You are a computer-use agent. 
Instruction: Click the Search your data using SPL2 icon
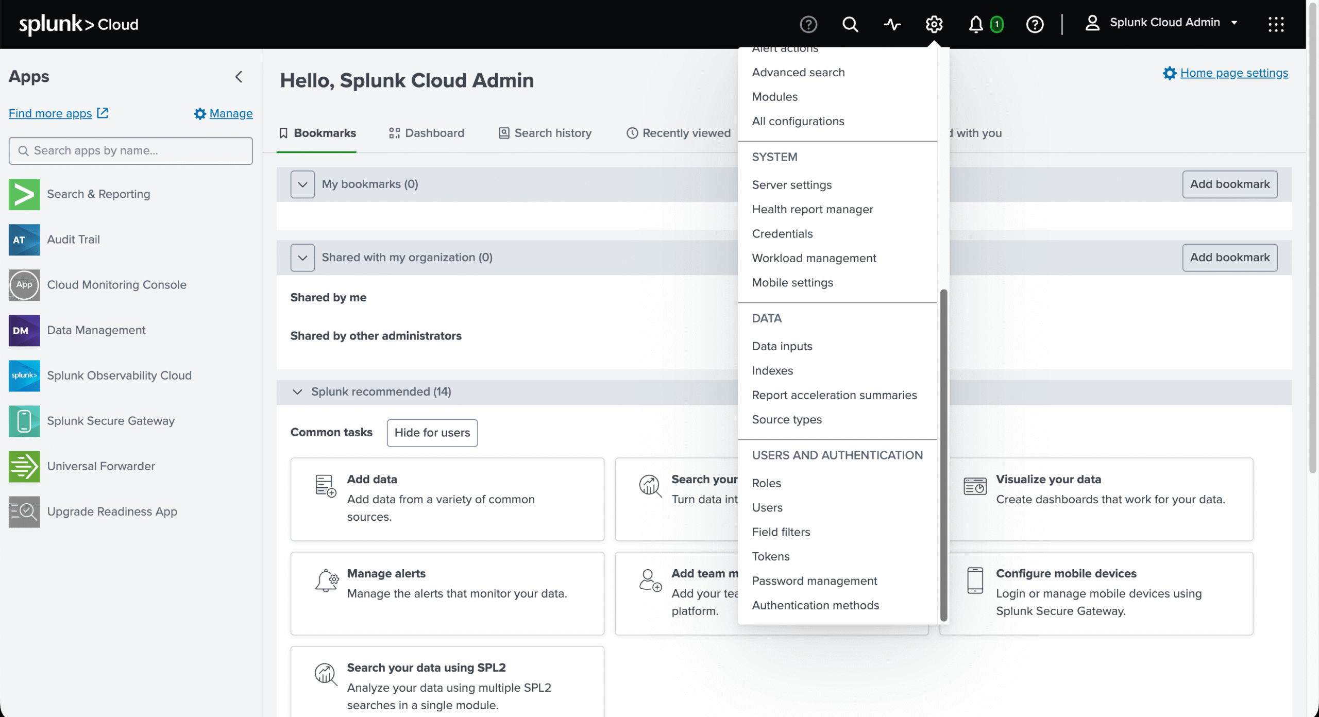tap(326, 674)
